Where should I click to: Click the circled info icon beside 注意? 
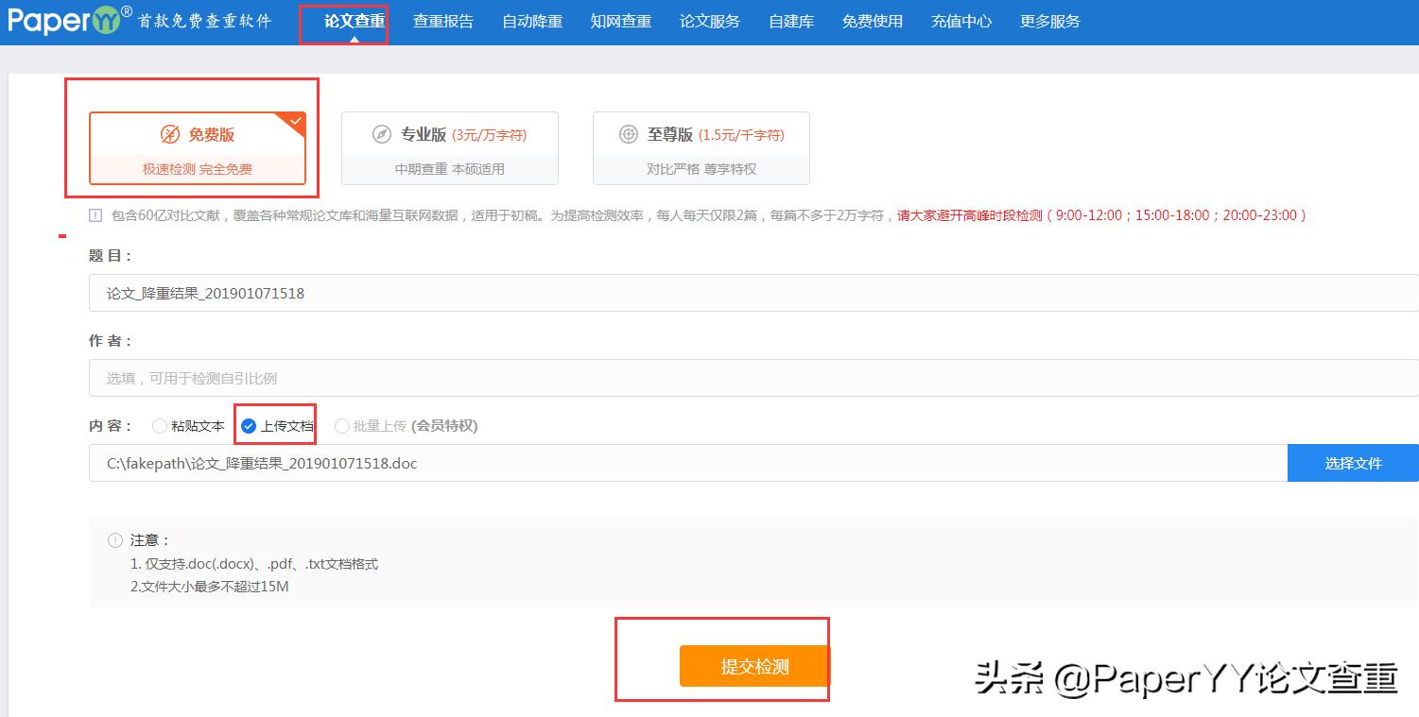tap(115, 539)
